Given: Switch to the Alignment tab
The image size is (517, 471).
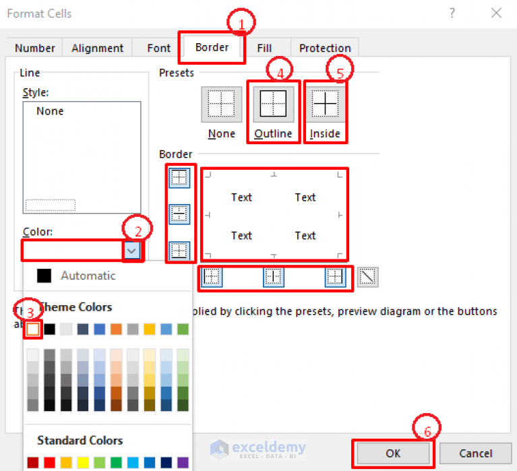Looking at the screenshot, I should pyautogui.click(x=97, y=48).
